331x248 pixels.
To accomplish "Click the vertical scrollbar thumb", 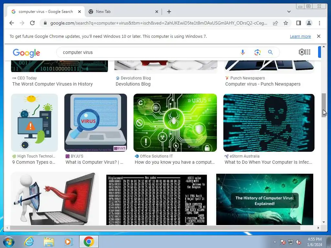I will 324,105.
